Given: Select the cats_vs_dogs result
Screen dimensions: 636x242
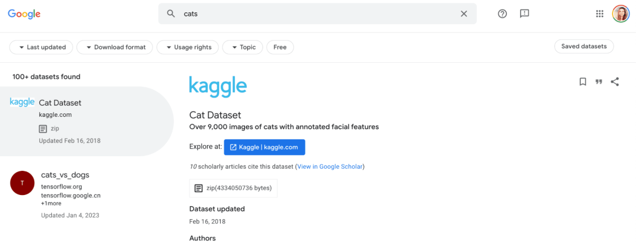Looking at the screenshot, I should (65, 175).
